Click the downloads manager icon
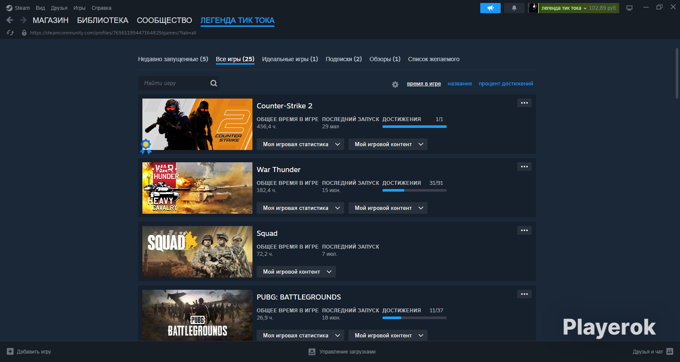This screenshot has height=362, width=680. 312,351
